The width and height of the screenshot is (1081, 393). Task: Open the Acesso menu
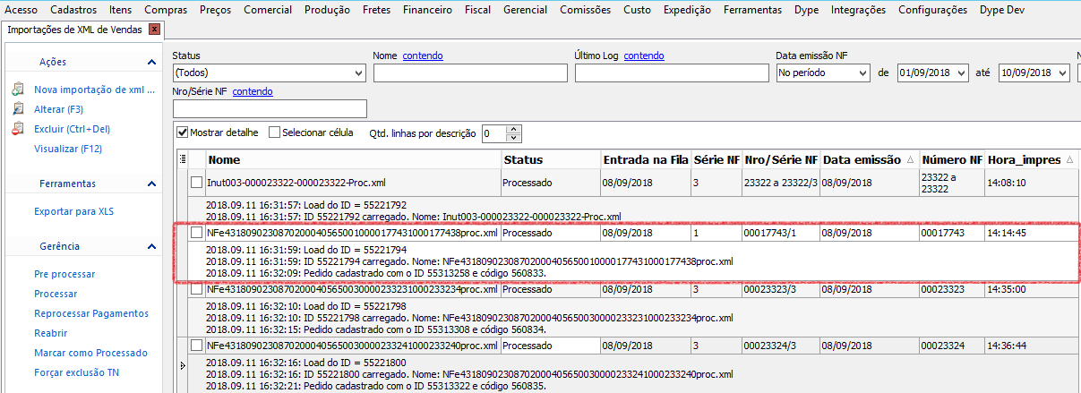pos(21,10)
